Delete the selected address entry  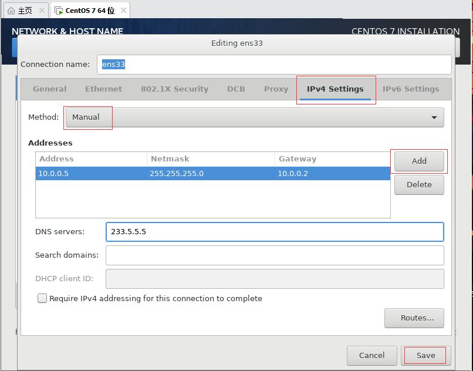click(419, 185)
